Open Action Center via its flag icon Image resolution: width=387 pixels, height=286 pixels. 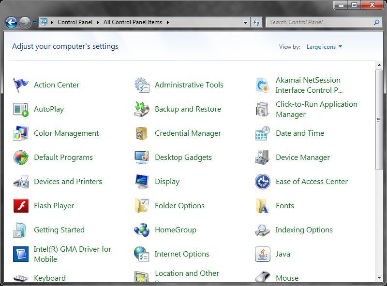click(x=20, y=85)
